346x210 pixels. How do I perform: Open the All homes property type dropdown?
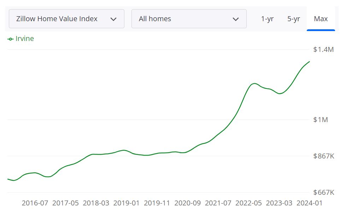pyautogui.click(x=189, y=19)
